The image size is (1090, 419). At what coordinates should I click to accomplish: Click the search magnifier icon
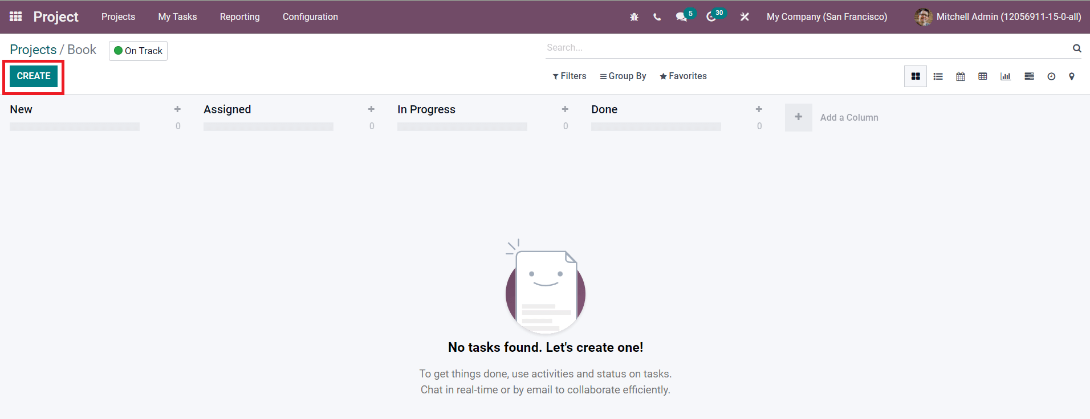click(1077, 48)
